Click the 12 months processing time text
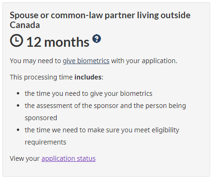Image resolution: width=213 pixels, height=180 pixels. 58,42
